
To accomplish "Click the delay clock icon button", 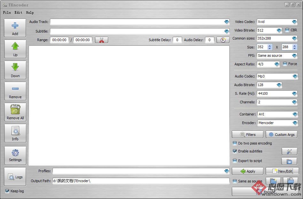I will [x=223, y=40].
